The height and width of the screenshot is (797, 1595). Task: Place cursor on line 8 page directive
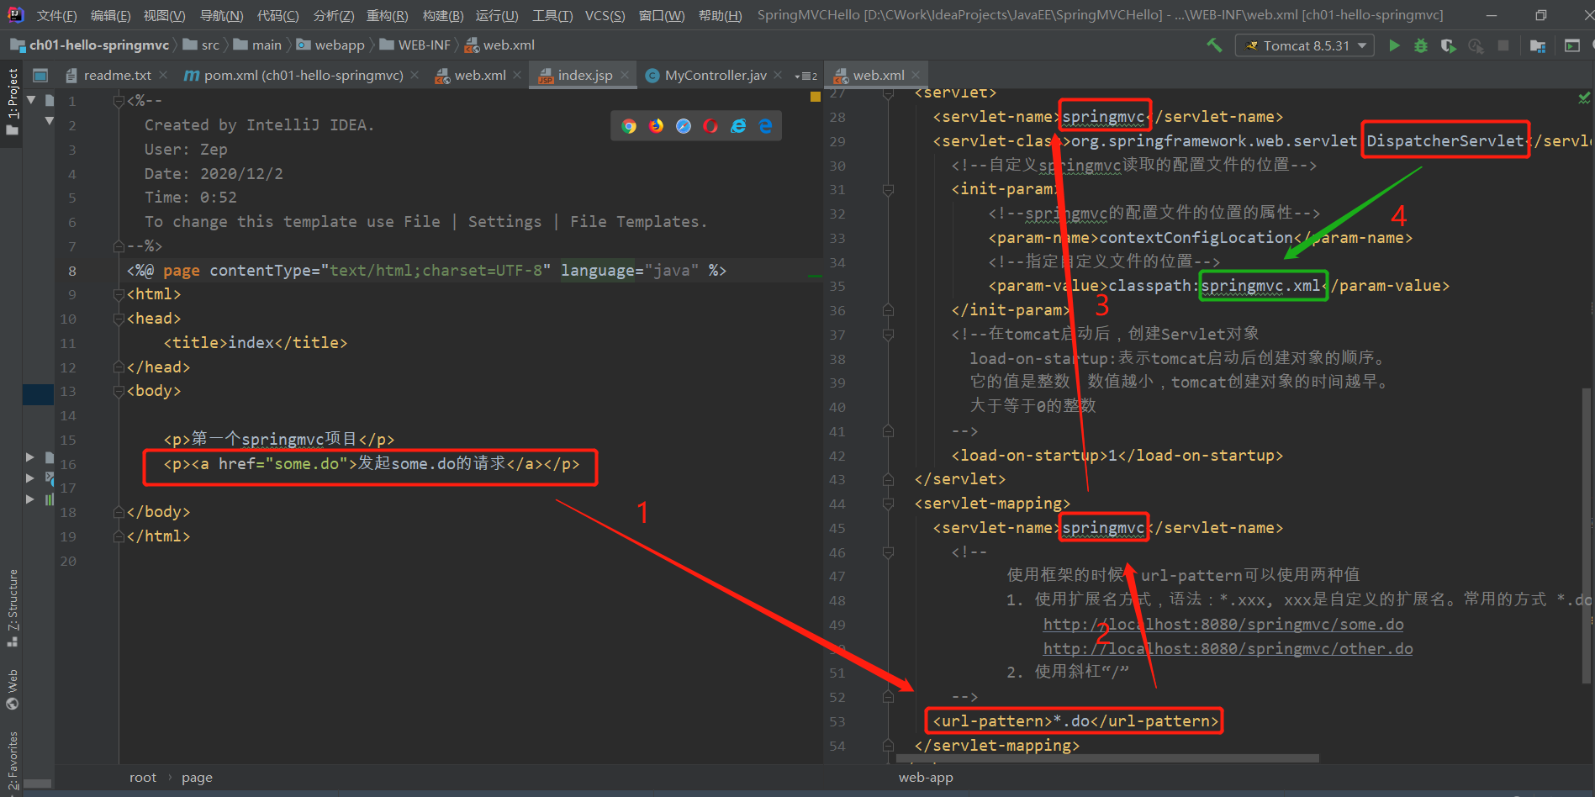point(426,271)
